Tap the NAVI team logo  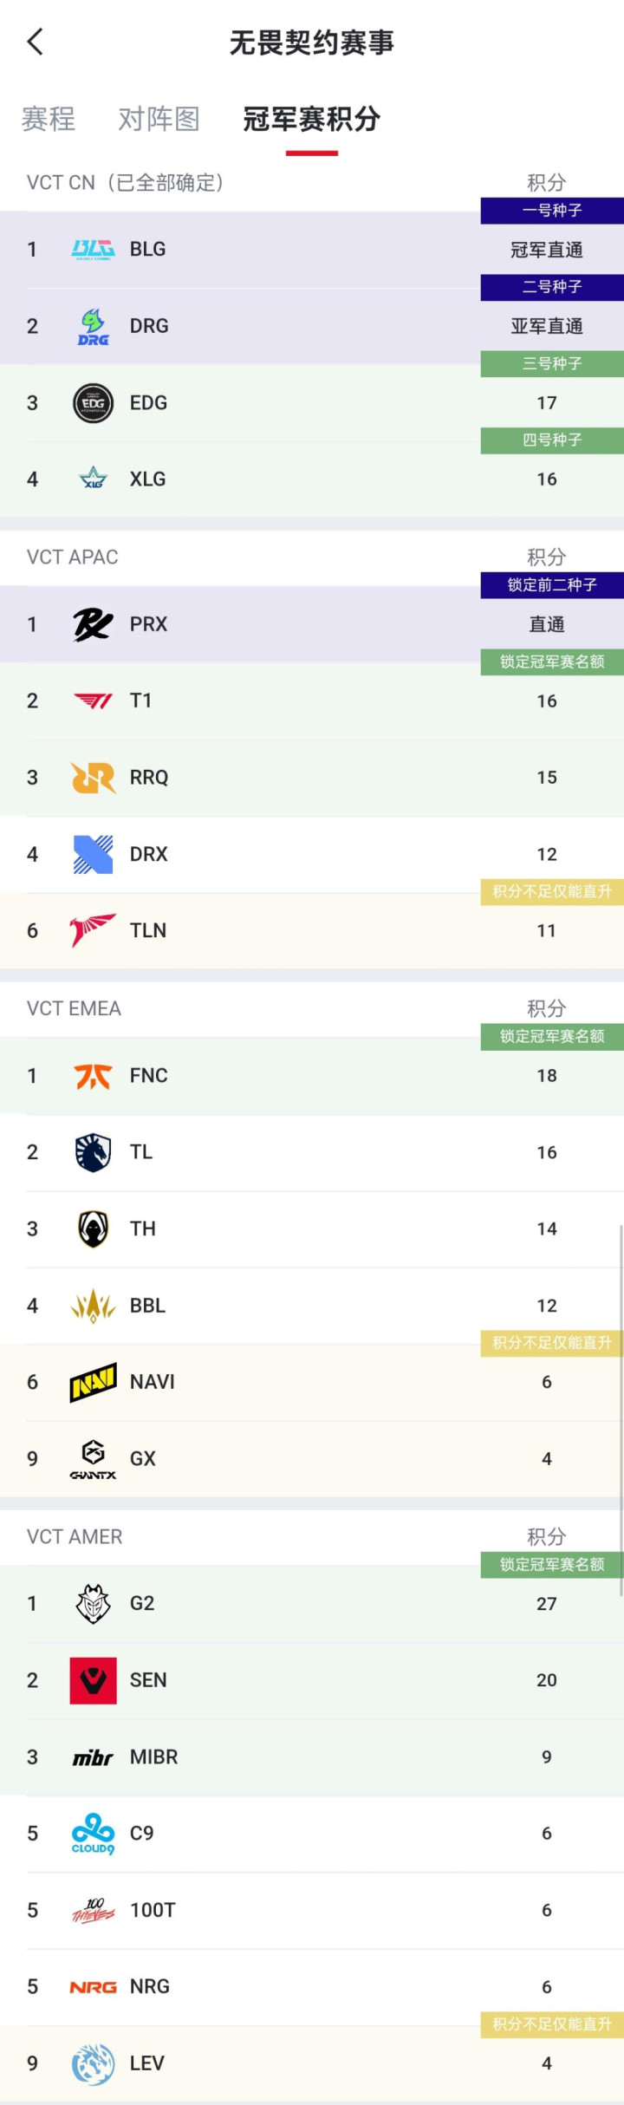click(93, 1382)
